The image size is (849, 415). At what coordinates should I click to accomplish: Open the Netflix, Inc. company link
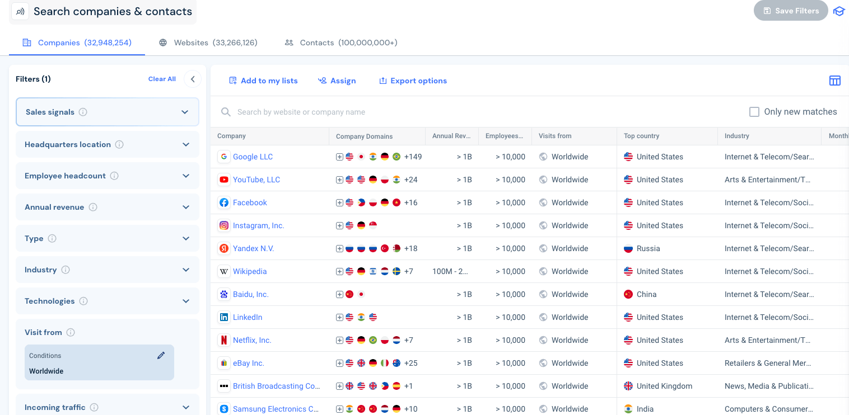click(x=252, y=340)
